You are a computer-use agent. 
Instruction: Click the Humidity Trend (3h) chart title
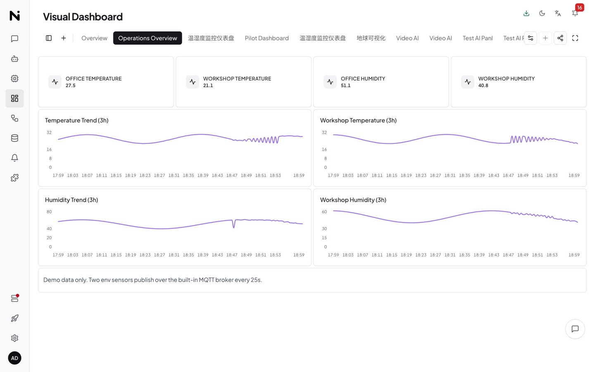pyautogui.click(x=71, y=200)
